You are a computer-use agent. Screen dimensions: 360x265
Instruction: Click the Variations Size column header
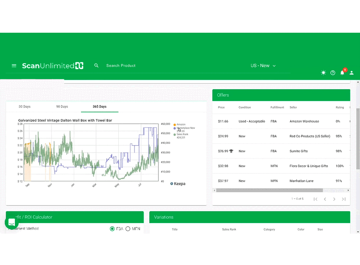coord(320,229)
